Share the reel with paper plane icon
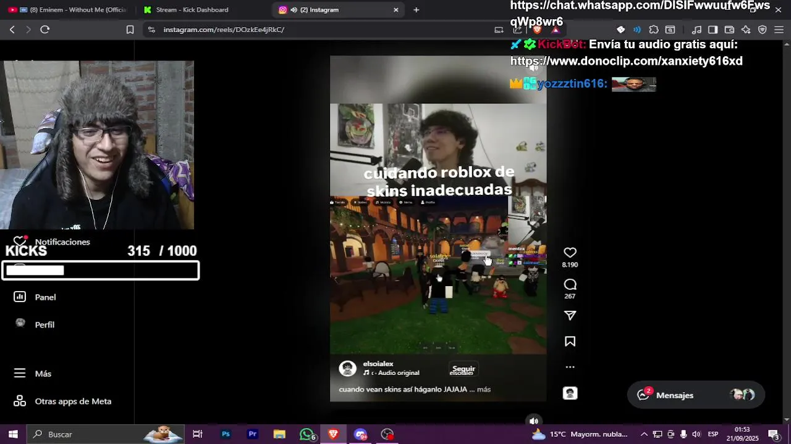 pyautogui.click(x=570, y=315)
